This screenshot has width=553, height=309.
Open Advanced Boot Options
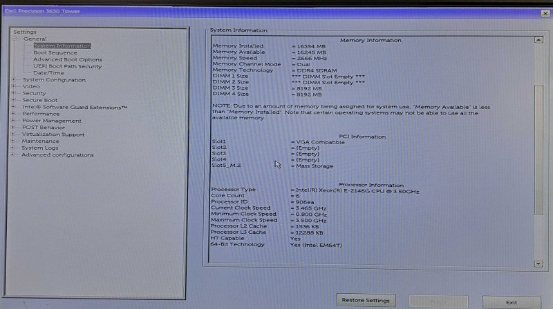[68, 59]
